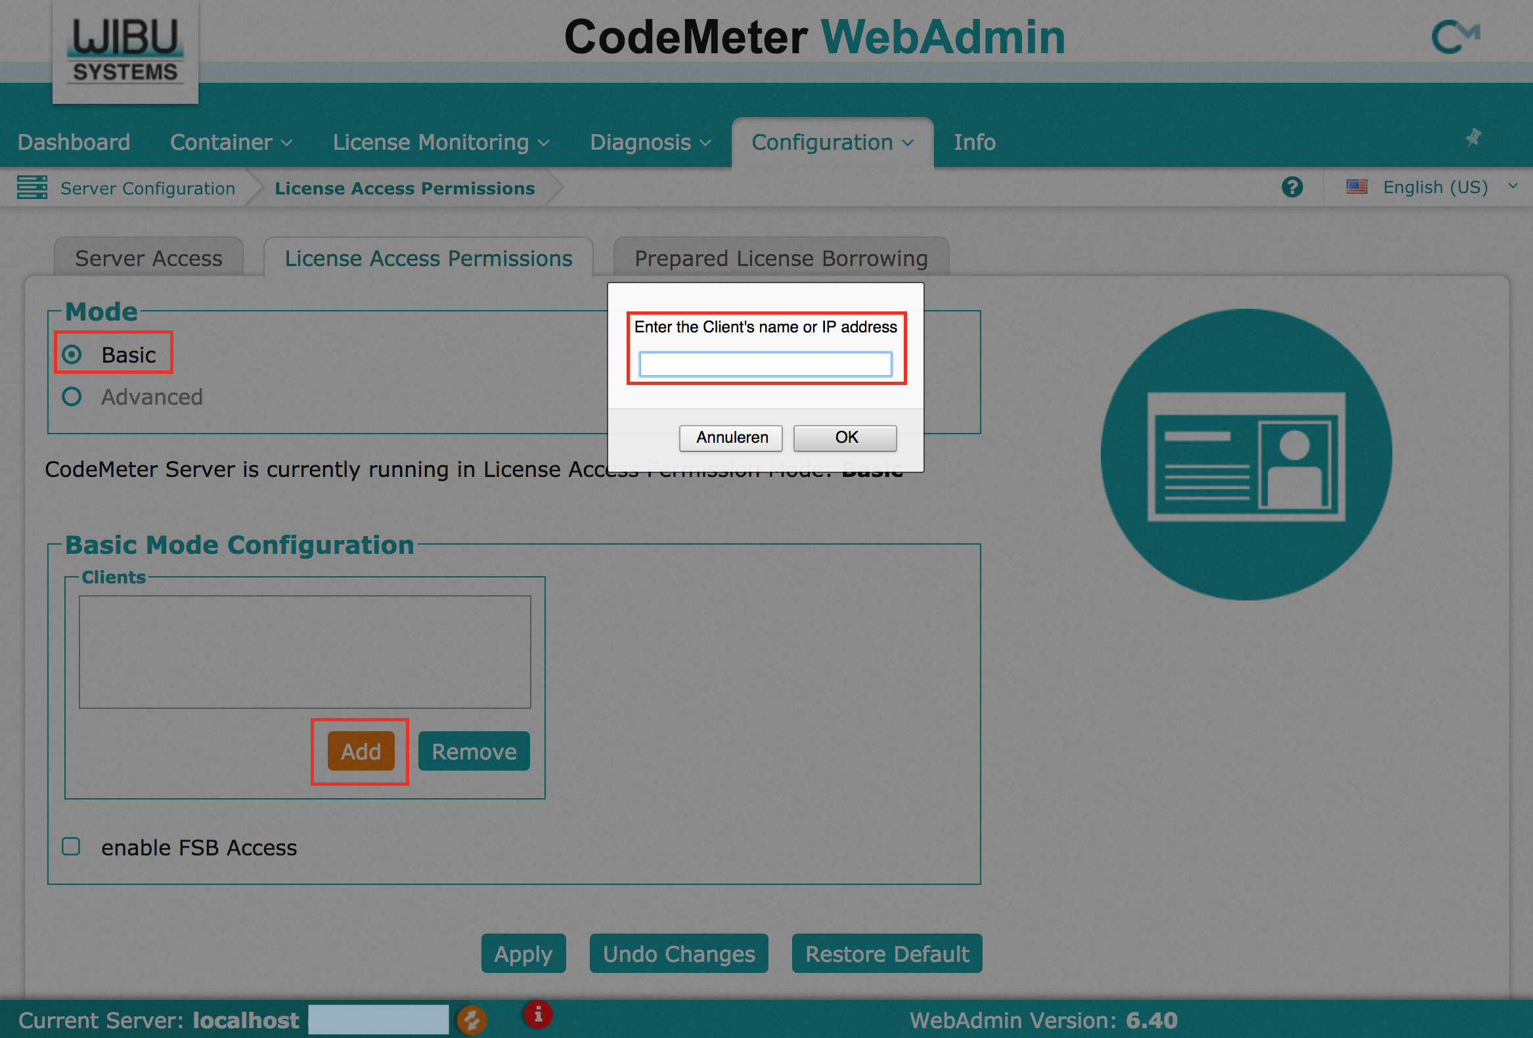This screenshot has height=1038, width=1533.
Task: Click the Undo Changes button
Action: pyautogui.click(x=678, y=953)
